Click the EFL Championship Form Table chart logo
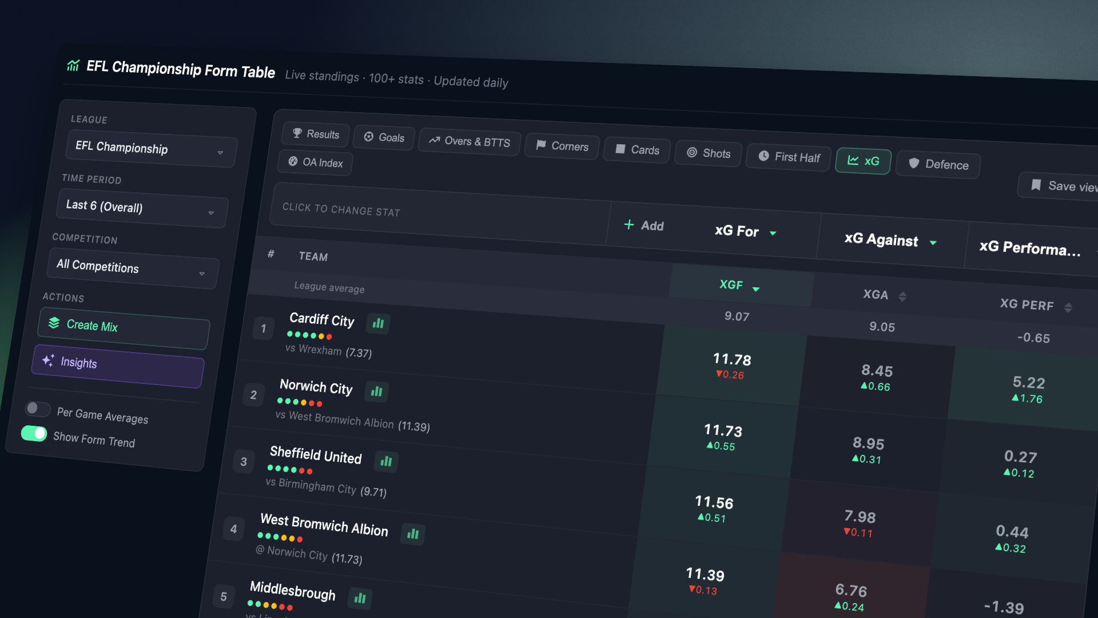The height and width of the screenshot is (618, 1098). pyautogui.click(x=73, y=65)
